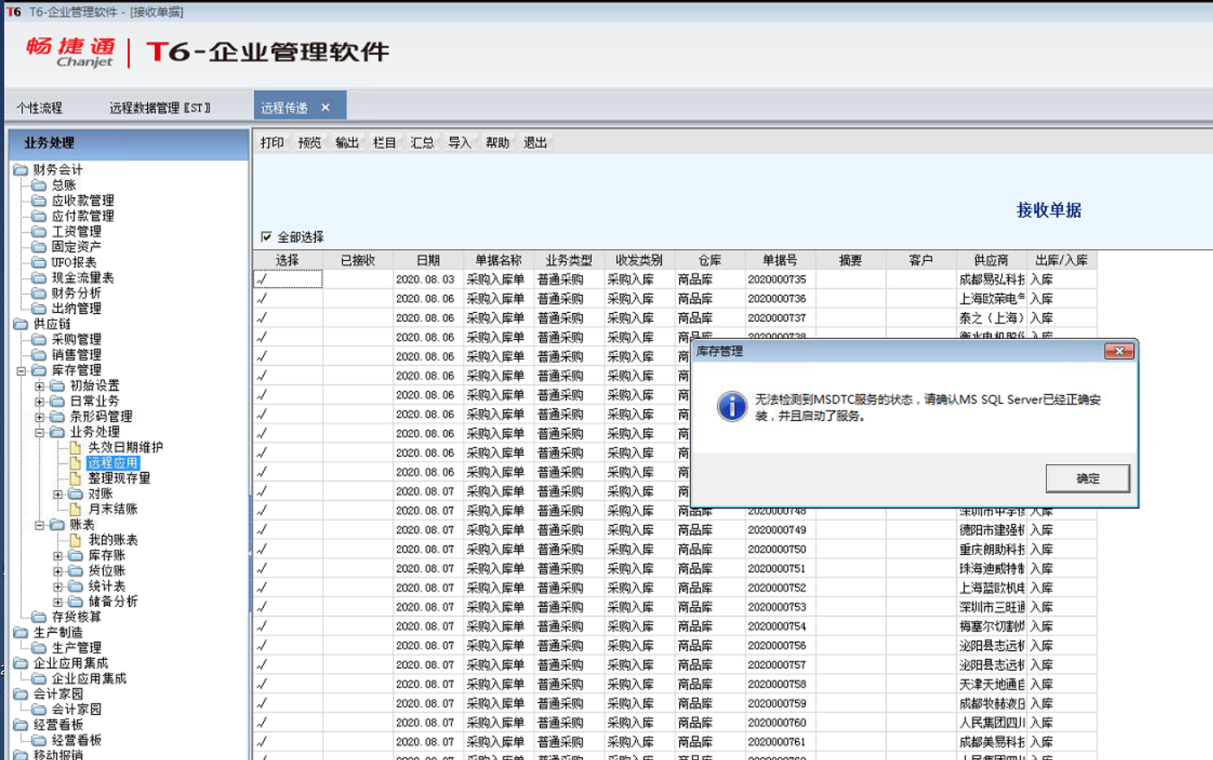Click the 生产管理 folder icon

(39, 648)
